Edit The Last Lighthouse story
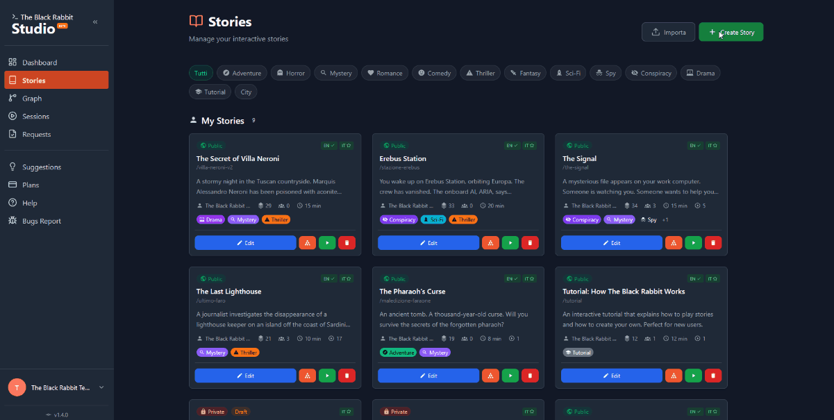834x420 pixels. 245,376
